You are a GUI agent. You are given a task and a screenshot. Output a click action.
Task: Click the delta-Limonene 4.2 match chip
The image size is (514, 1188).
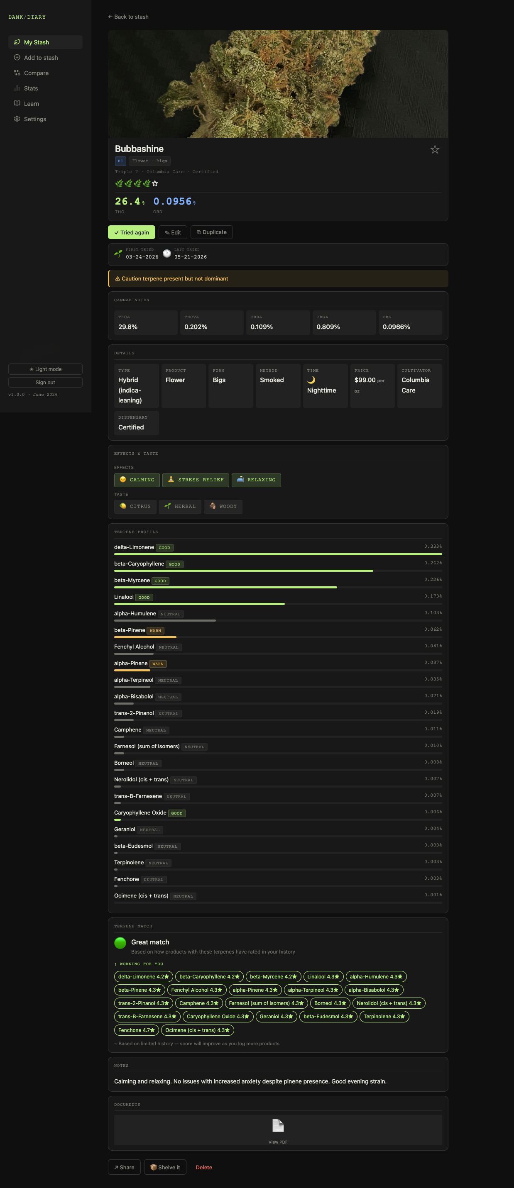pos(144,976)
